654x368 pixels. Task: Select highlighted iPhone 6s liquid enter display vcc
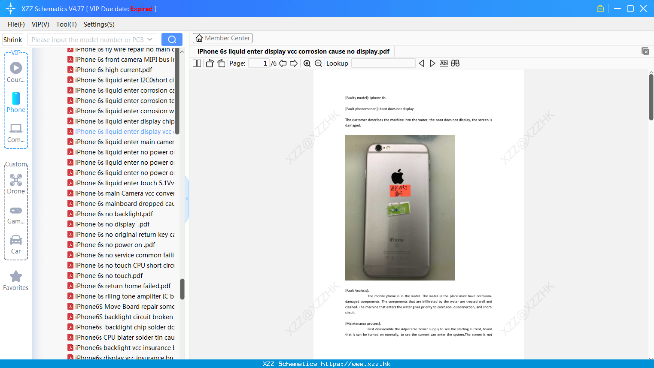pyautogui.click(x=121, y=132)
